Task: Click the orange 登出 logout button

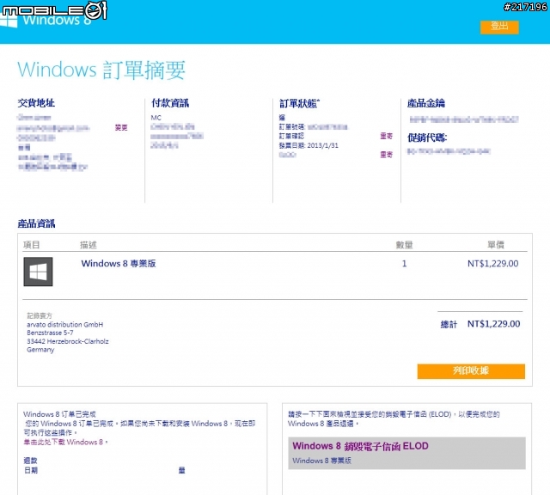Action: (x=499, y=27)
